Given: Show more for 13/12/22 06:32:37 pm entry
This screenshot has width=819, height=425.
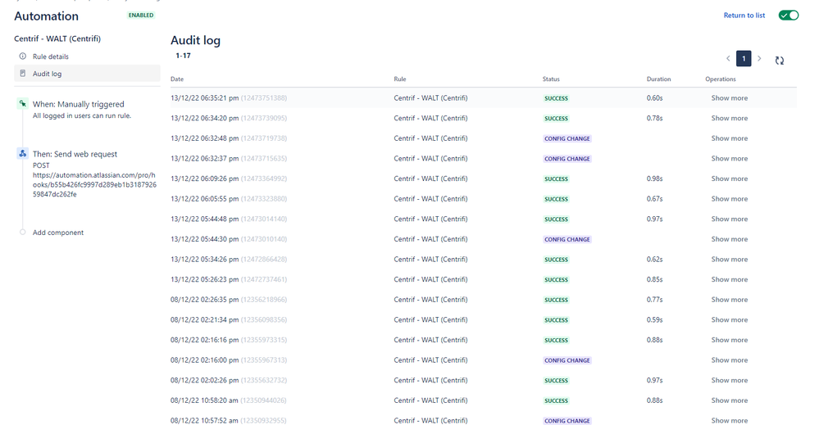Looking at the screenshot, I should pos(729,159).
